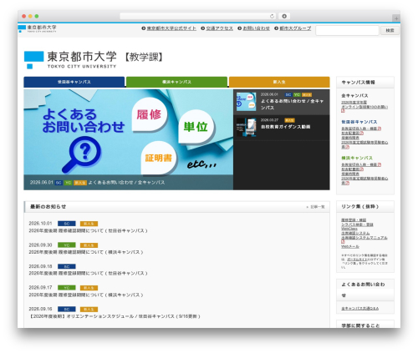Click 2026.10.01 date in news list
This screenshot has width=418, height=353.
pyautogui.click(x=40, y=224)
